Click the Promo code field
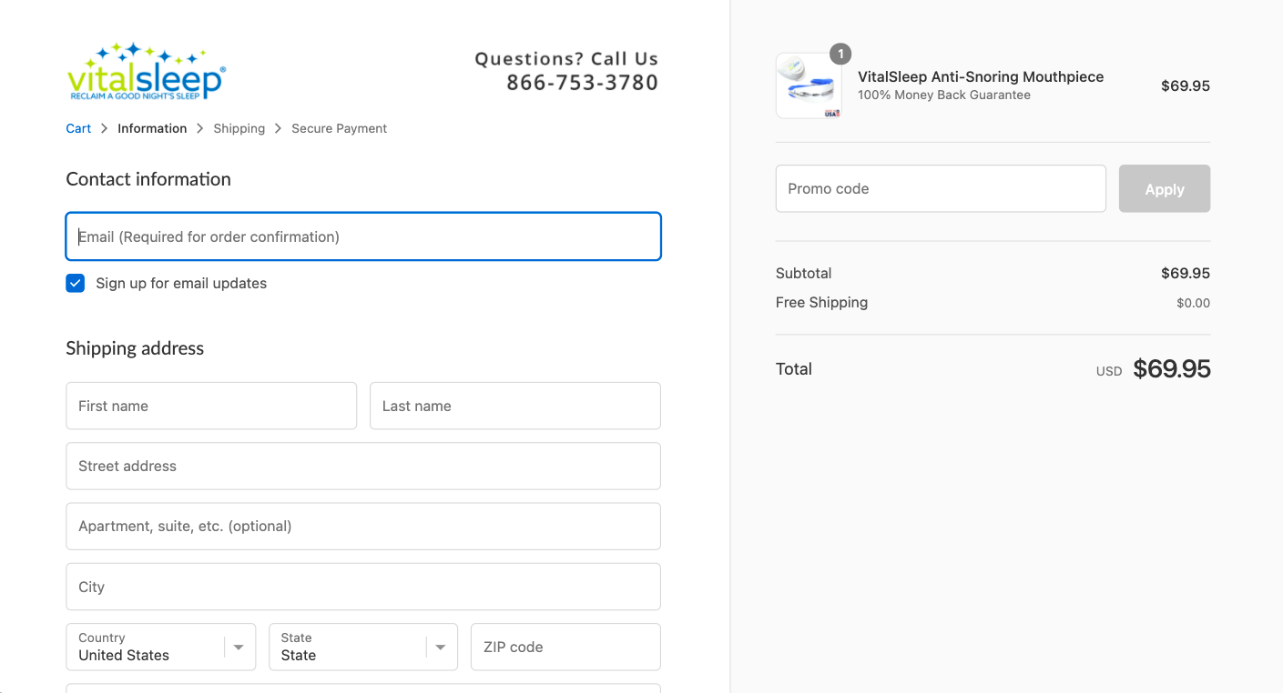Image resolution: width=1283 pixels, height=693 pixels. click(941, 188)
